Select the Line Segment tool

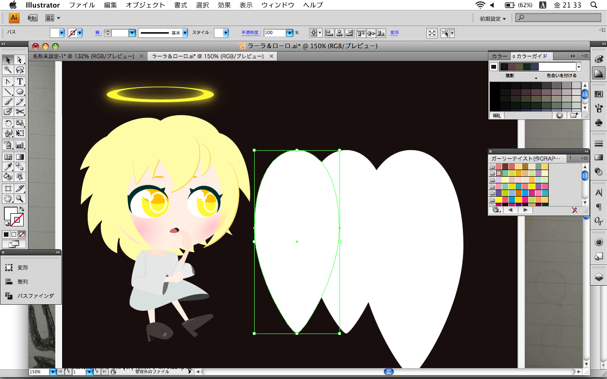[8, 91]
